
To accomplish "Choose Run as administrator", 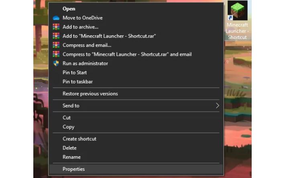I will point(136,63).
